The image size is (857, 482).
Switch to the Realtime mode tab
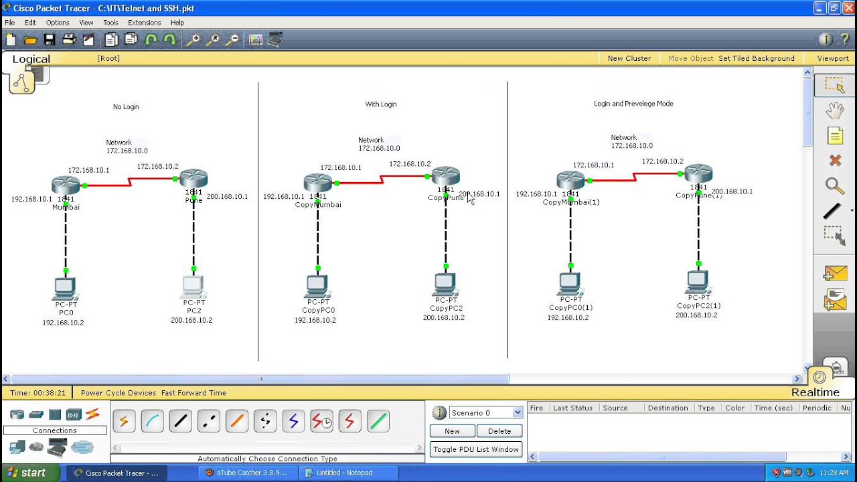815,392
